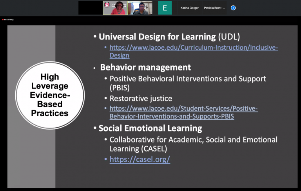Image resolution: width=301 pixels, height=191 pixels.
Task: Click the Restorative justice bullet text
Action: (x=141, y=99)
